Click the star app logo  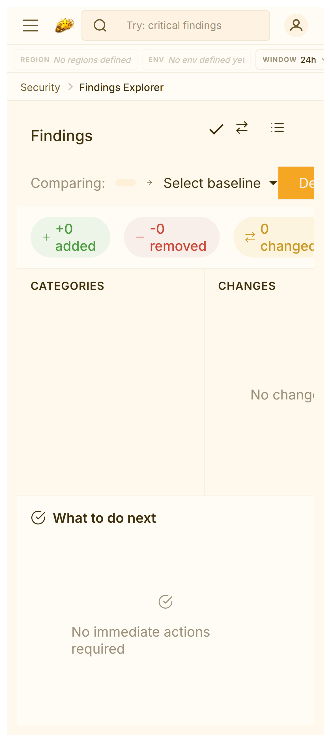(65, 25)
